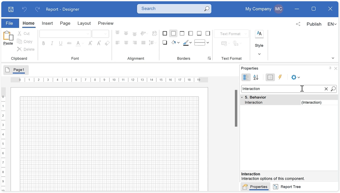Screen dimensions: 340x193
Task: Apply right border
Action: click(x=208, y=33)
